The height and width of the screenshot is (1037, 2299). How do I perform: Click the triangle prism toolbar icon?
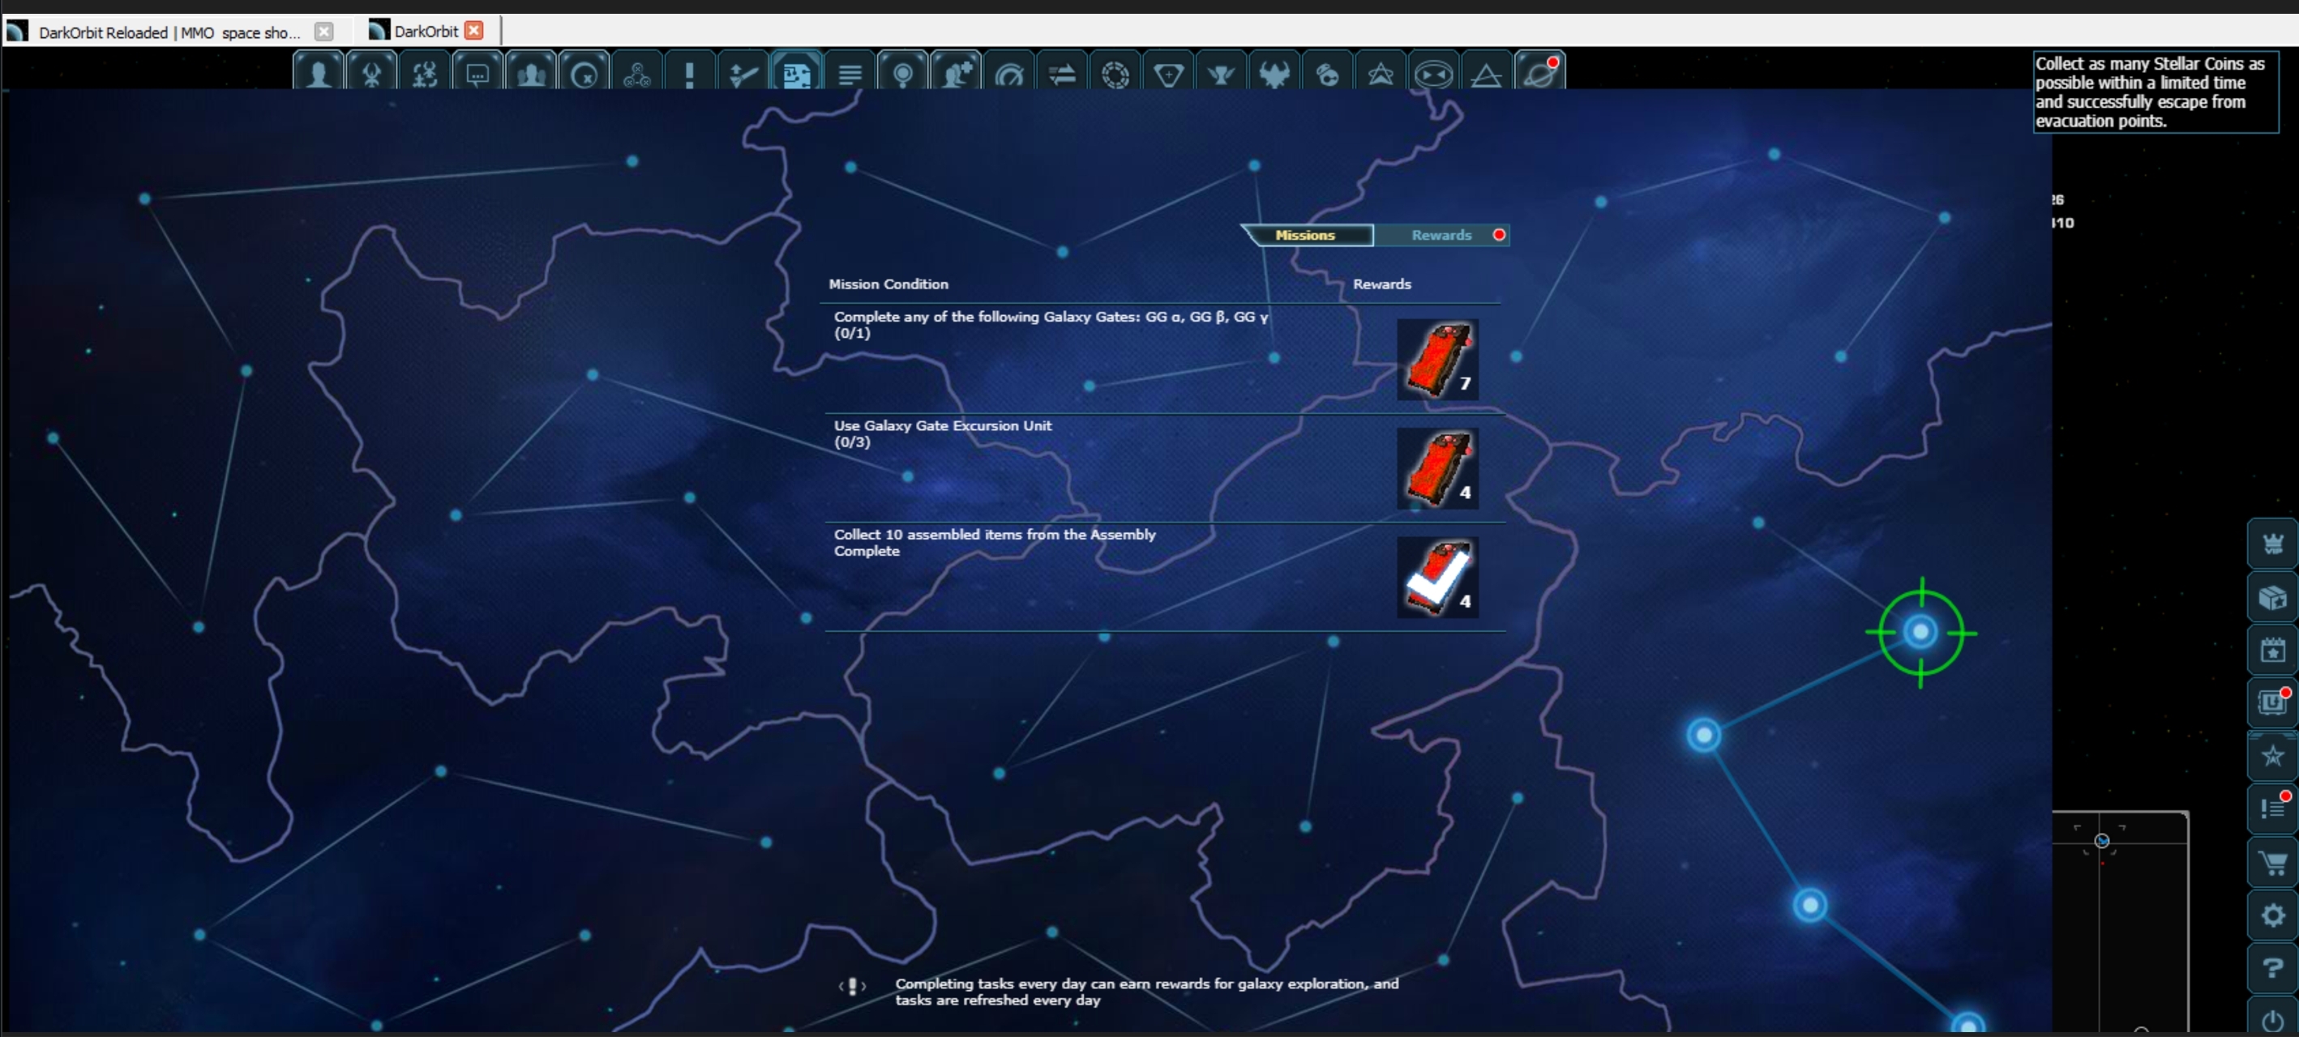1487,71
